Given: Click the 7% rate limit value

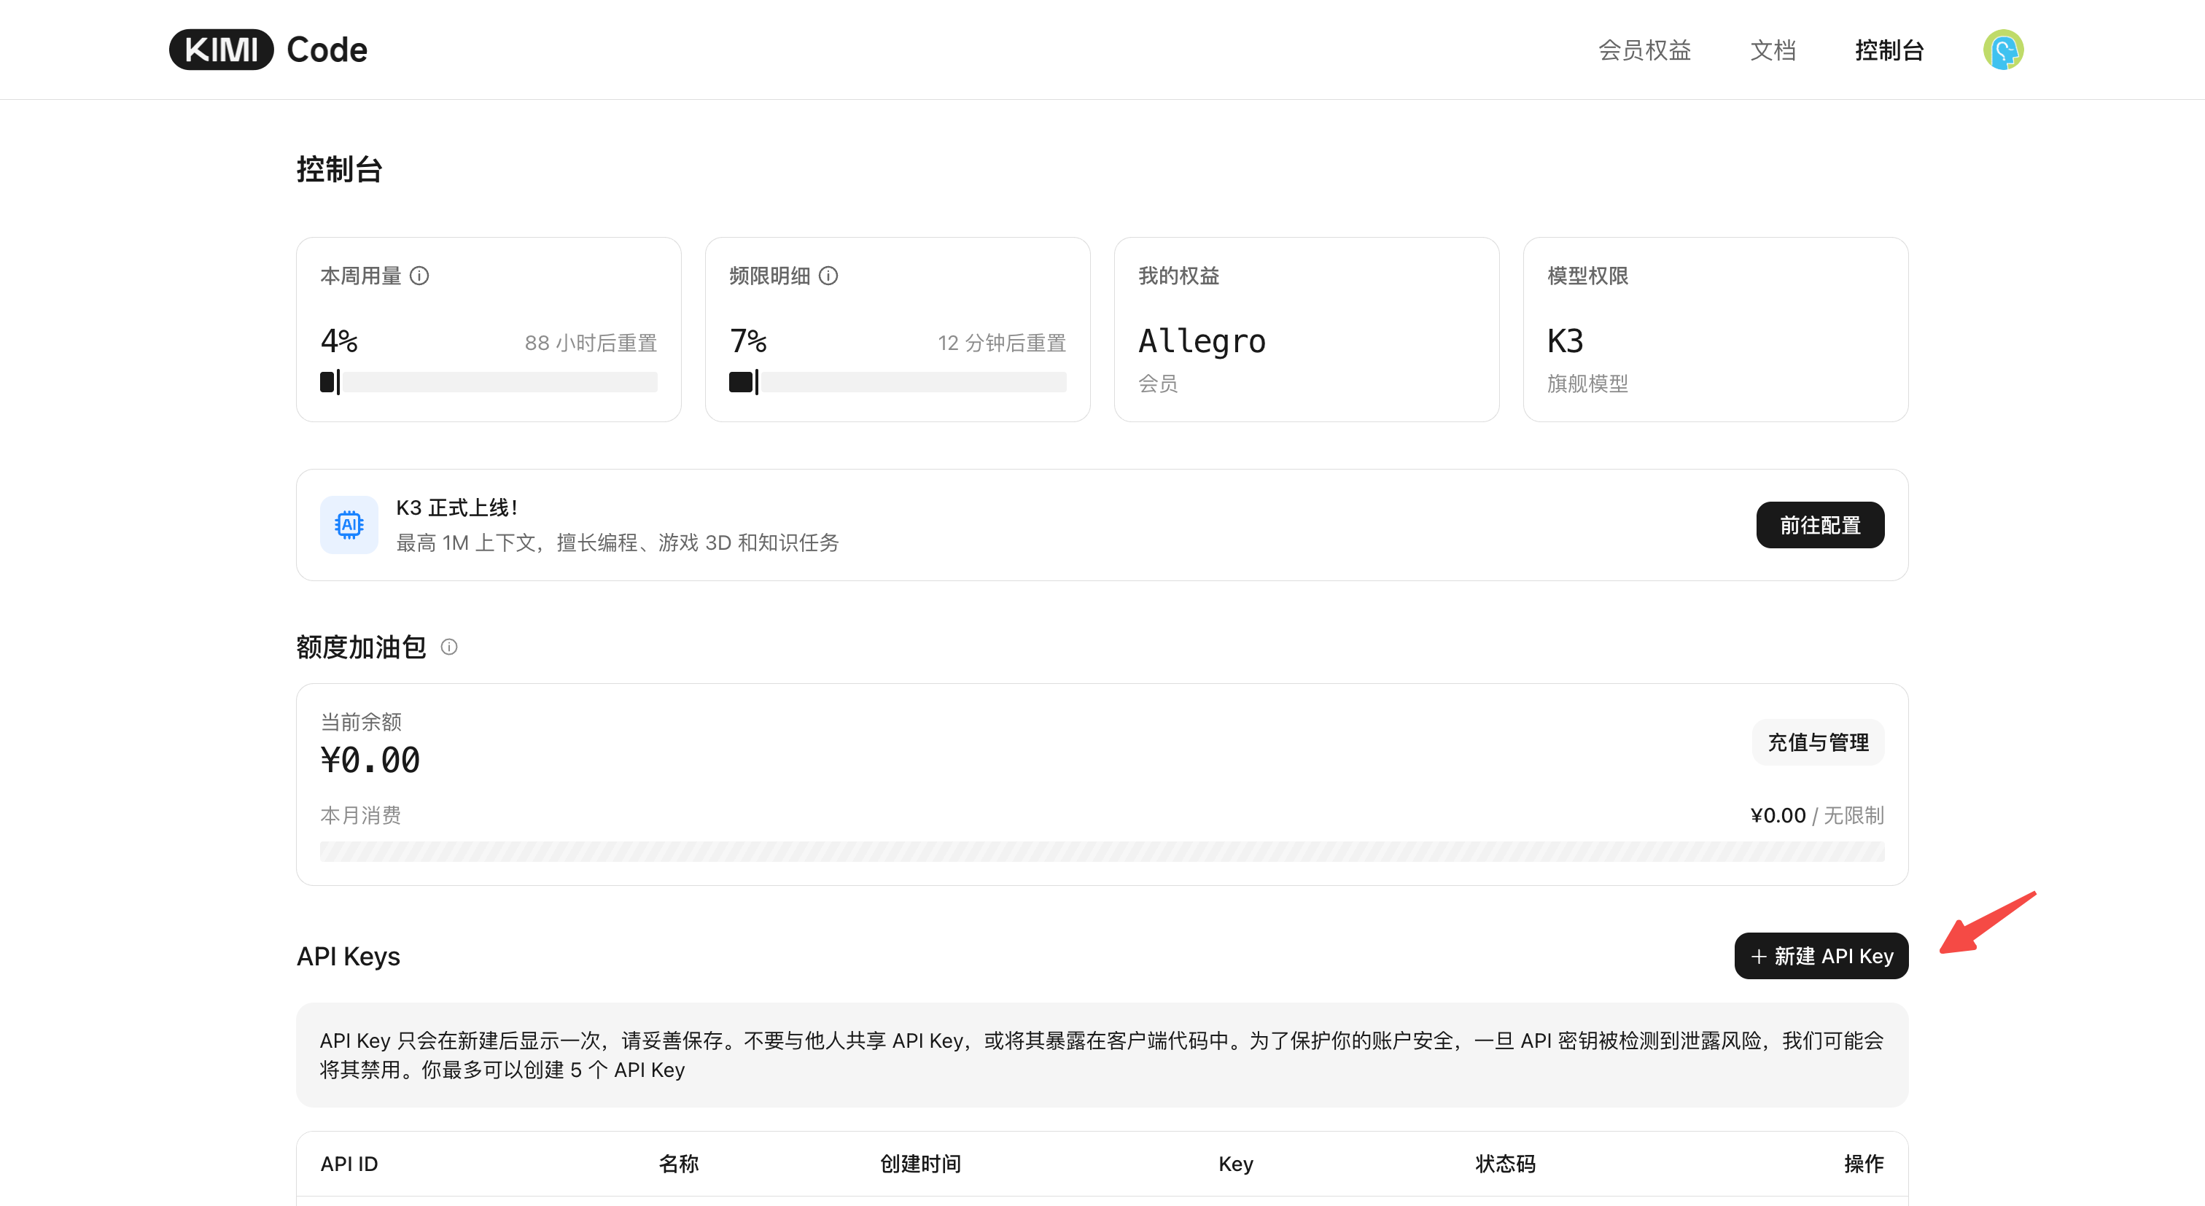Looking at the screenshot, I should 748,341.
